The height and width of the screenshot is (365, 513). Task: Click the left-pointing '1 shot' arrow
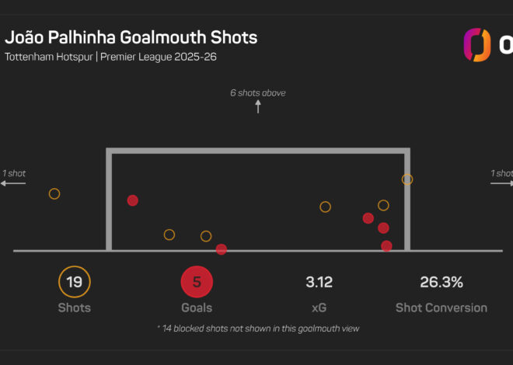(x=13, y=183)
